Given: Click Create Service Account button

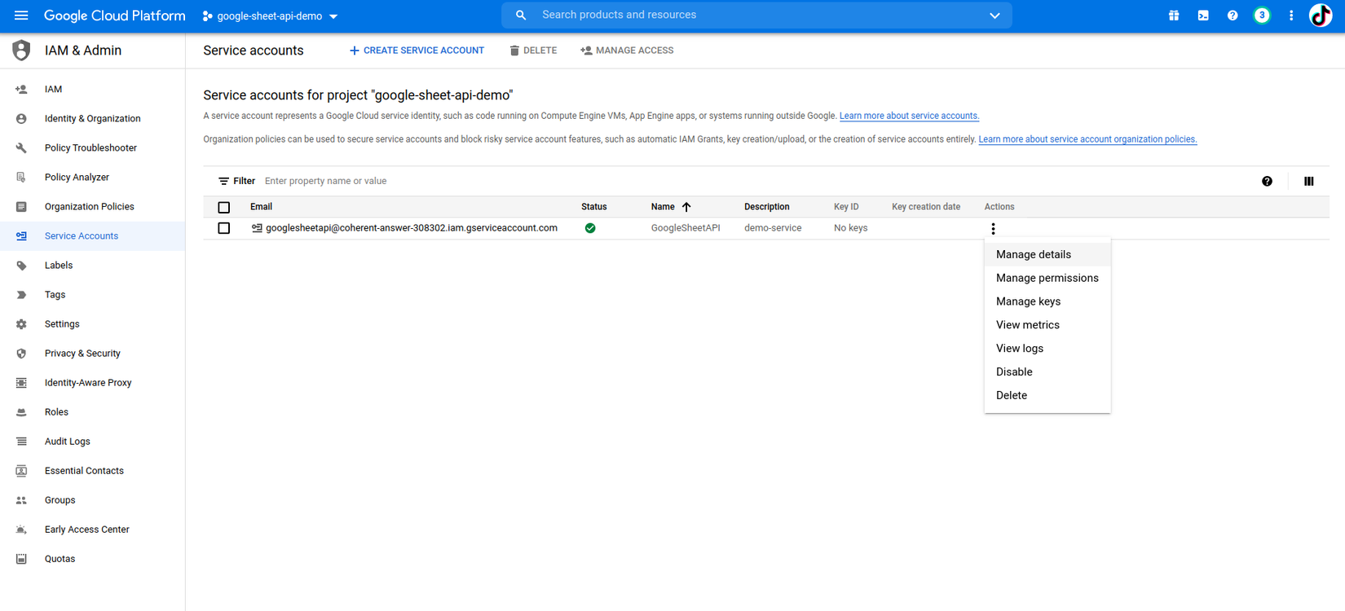Looking at the screenshot, I should tap(417, 51).
